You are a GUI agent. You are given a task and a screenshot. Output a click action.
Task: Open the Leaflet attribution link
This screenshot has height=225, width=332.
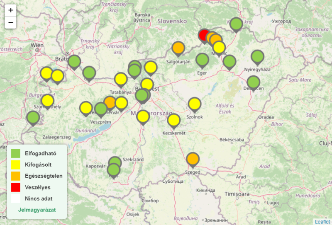[x=323, y=222]
